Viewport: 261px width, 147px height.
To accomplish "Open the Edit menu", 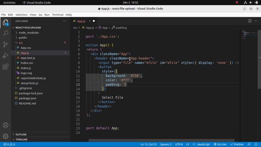I will coord(11,15).
